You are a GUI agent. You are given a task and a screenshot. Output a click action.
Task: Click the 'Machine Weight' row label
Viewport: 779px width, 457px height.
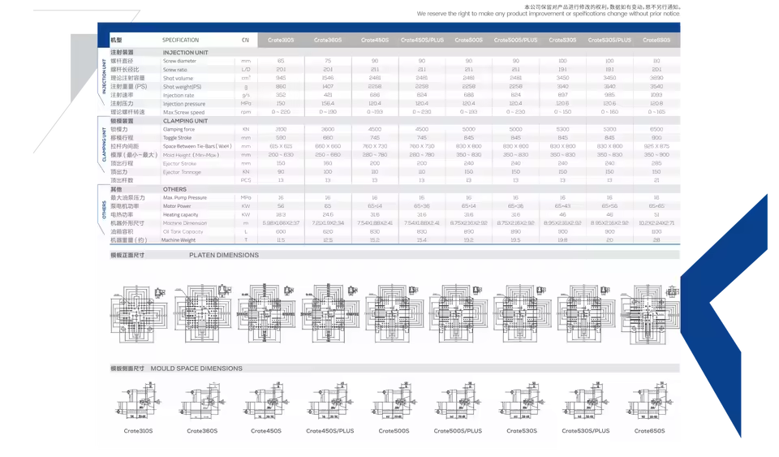click(x=179, y=240)
